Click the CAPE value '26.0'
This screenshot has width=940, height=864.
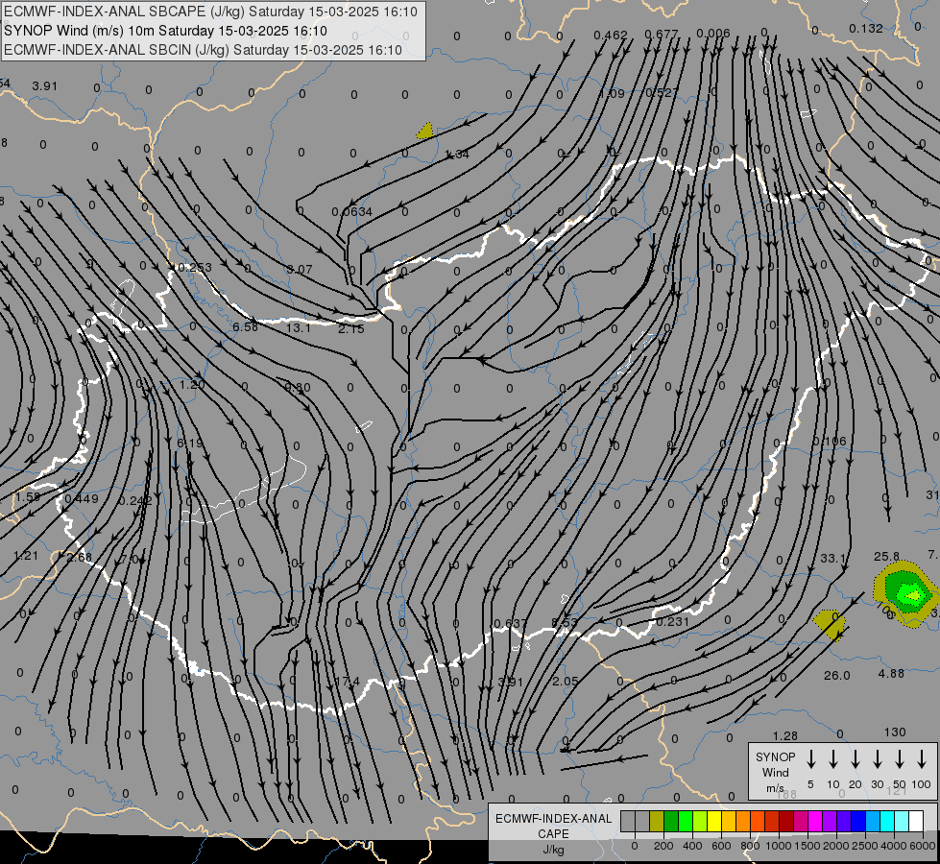pos(837,676)
